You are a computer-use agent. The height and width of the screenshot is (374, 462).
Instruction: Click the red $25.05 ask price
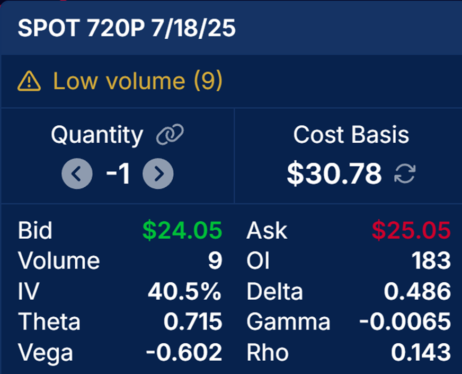pos(411,230)
